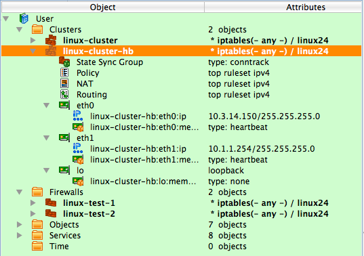Select the lo interface label
364x256 pixels.
[x=80, y=171]
